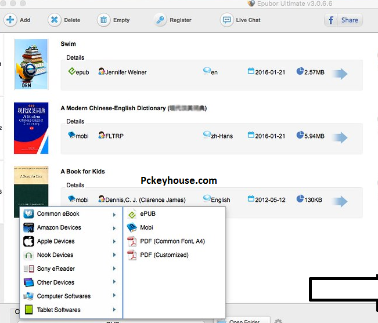Select the Chinese-English Dictionary cover thumbnail
The image size is (378, 323).
31,128
